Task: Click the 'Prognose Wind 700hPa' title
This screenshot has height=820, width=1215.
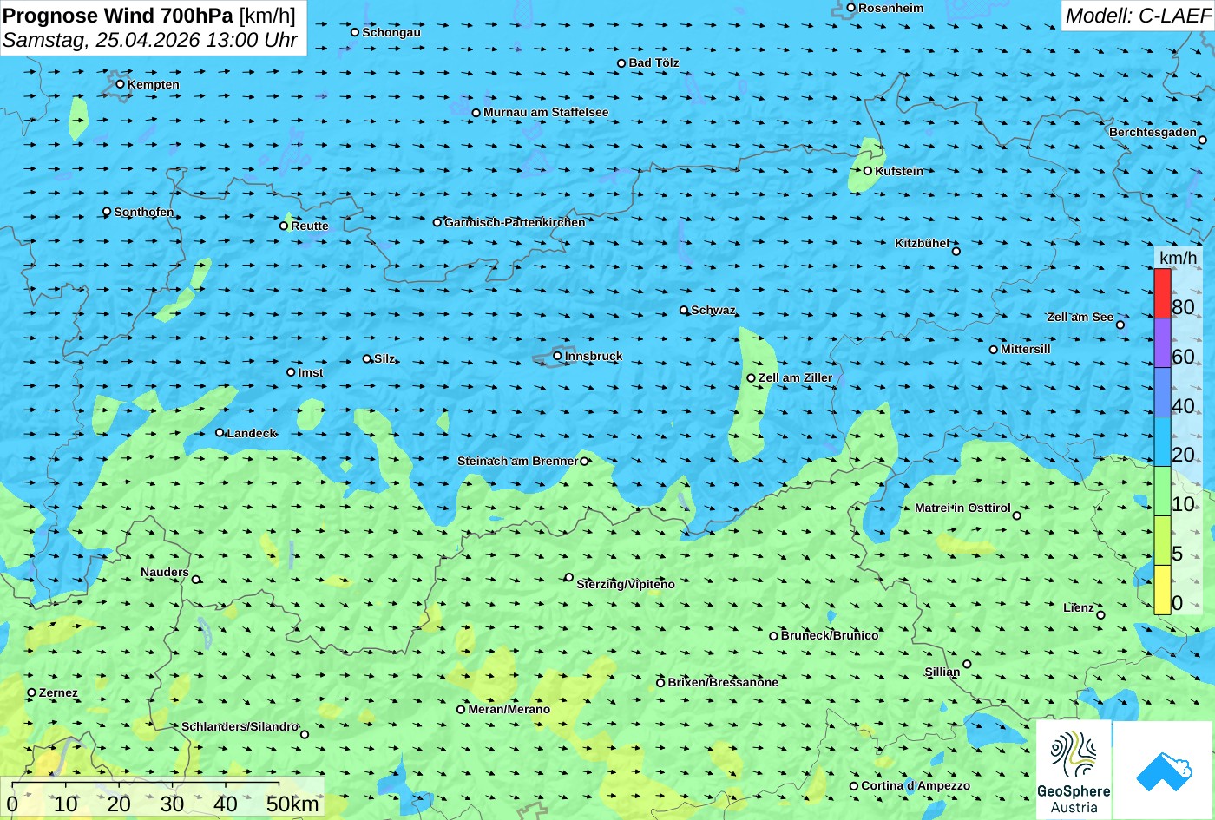Action: [118, 15]
